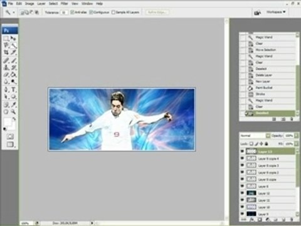Open status bar info arrow menu
Viewport: 301px width, 226px height.
pos(92,223)
